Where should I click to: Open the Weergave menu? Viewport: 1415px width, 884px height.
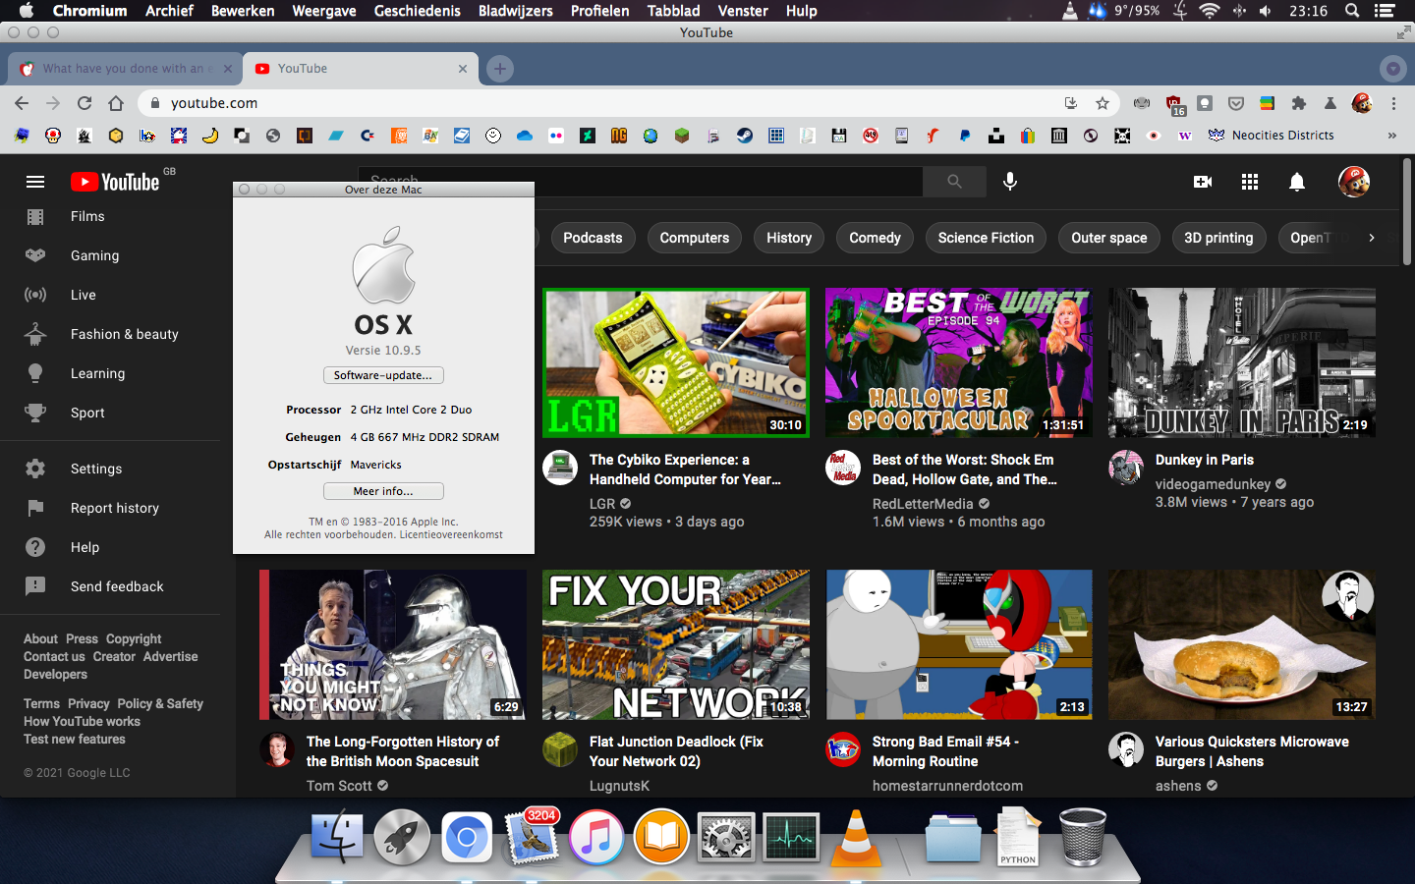[324, 11]
